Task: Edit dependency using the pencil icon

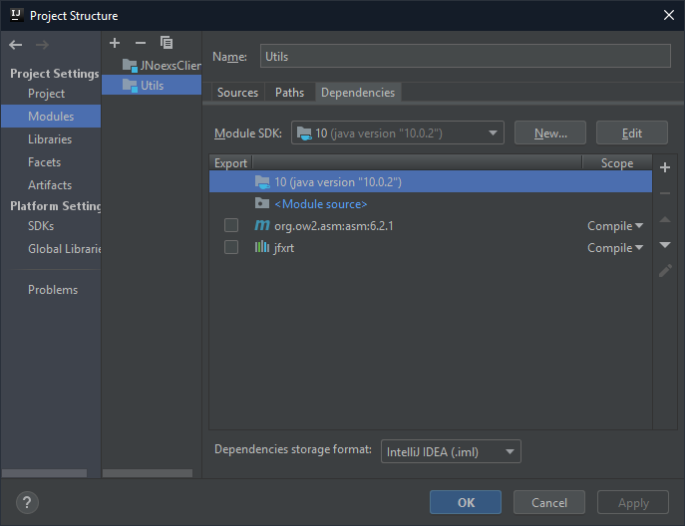Action: [x=665, y=271]
